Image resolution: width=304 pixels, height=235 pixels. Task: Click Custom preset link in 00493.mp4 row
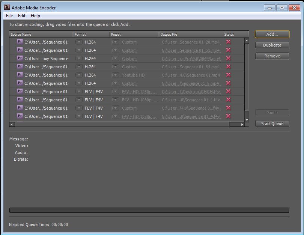coord(129,59)
